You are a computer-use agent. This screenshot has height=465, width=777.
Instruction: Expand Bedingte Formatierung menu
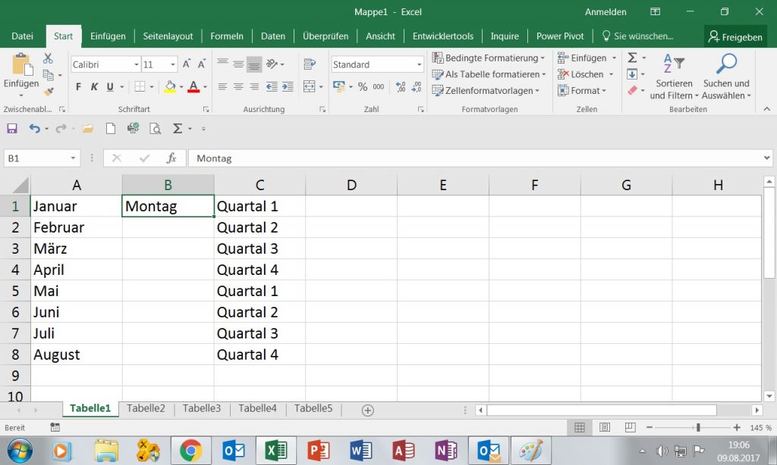click(489, 58)
